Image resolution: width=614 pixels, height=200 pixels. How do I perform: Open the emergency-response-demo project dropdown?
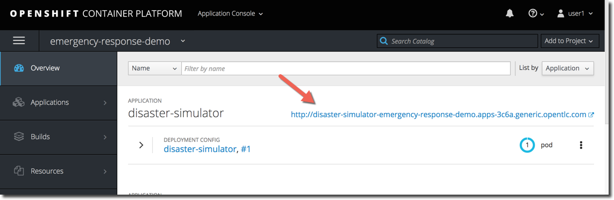click(117, 41)
